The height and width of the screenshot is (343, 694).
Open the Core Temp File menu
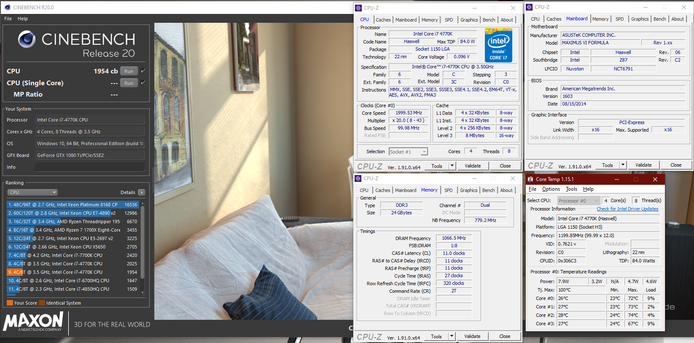(533, 189)
